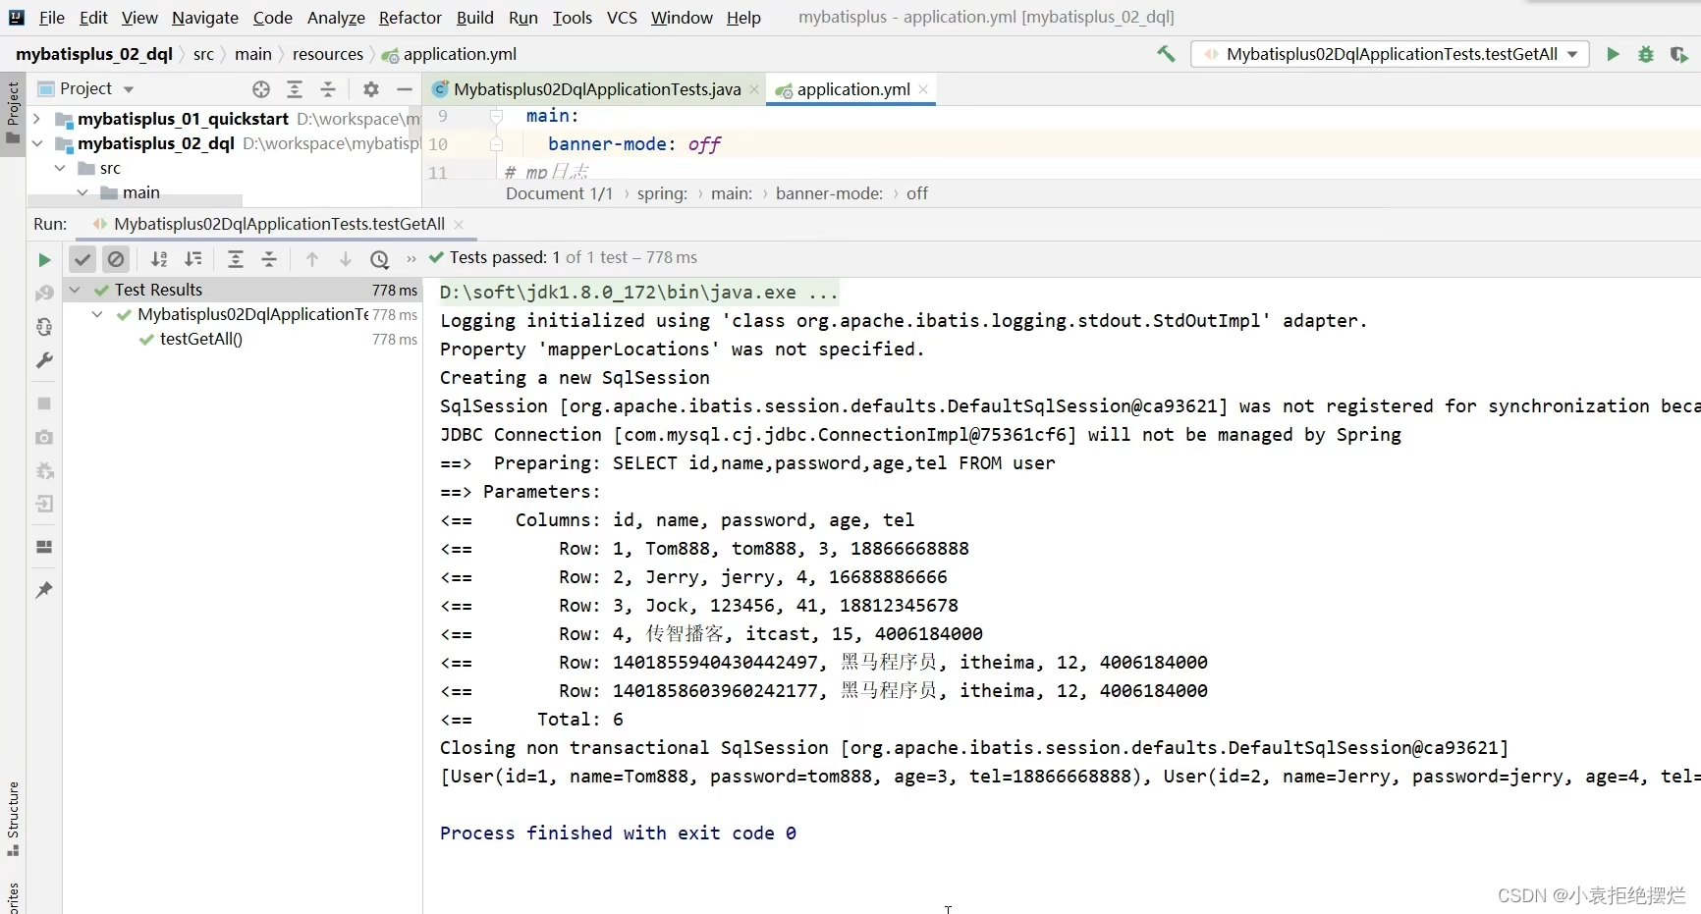Expand all test results icon
This screenshot has width=1701, height=914.
(x=236, y=259)
